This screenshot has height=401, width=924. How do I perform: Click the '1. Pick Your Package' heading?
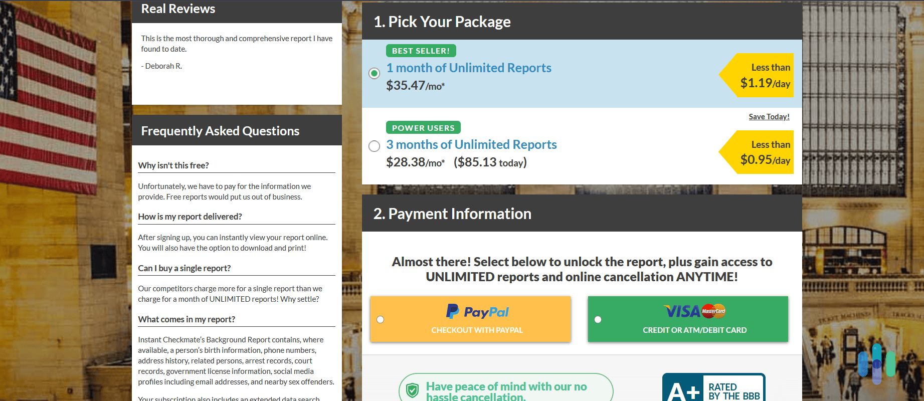[x=442, y=22]
